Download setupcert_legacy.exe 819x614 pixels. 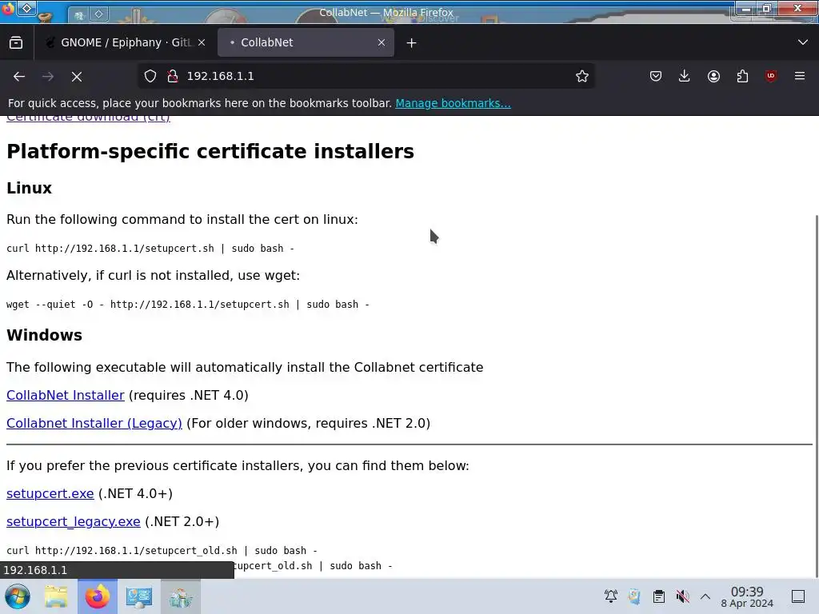[x=73, y=521]
